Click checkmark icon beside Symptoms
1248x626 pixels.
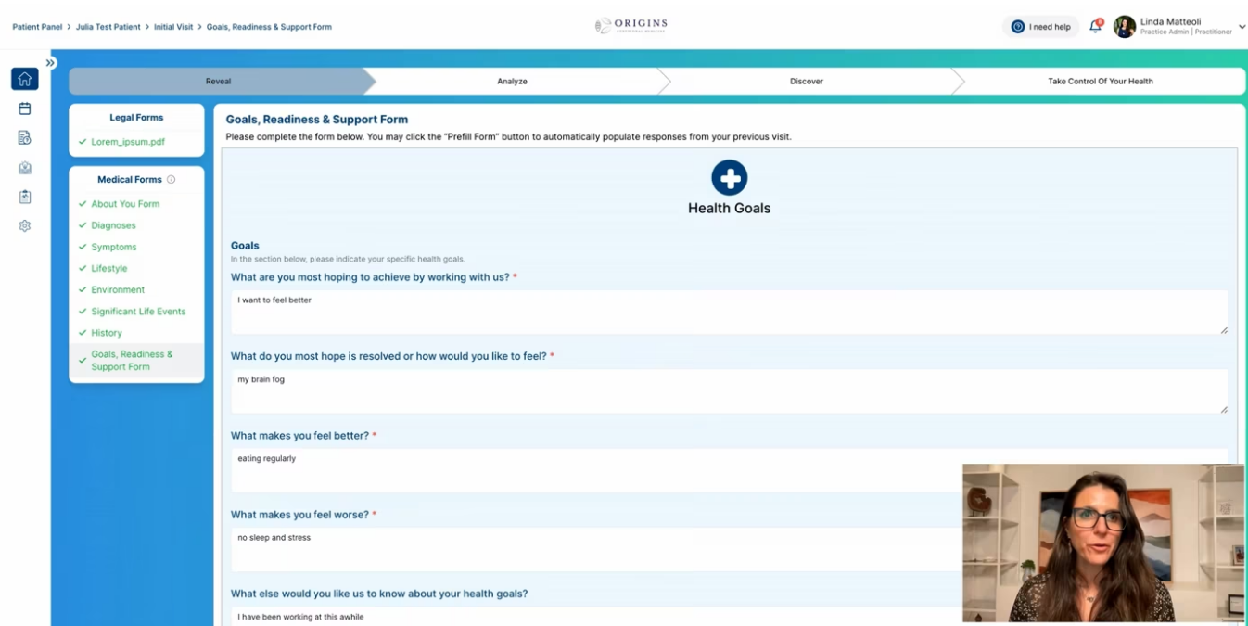click(83, 247)
